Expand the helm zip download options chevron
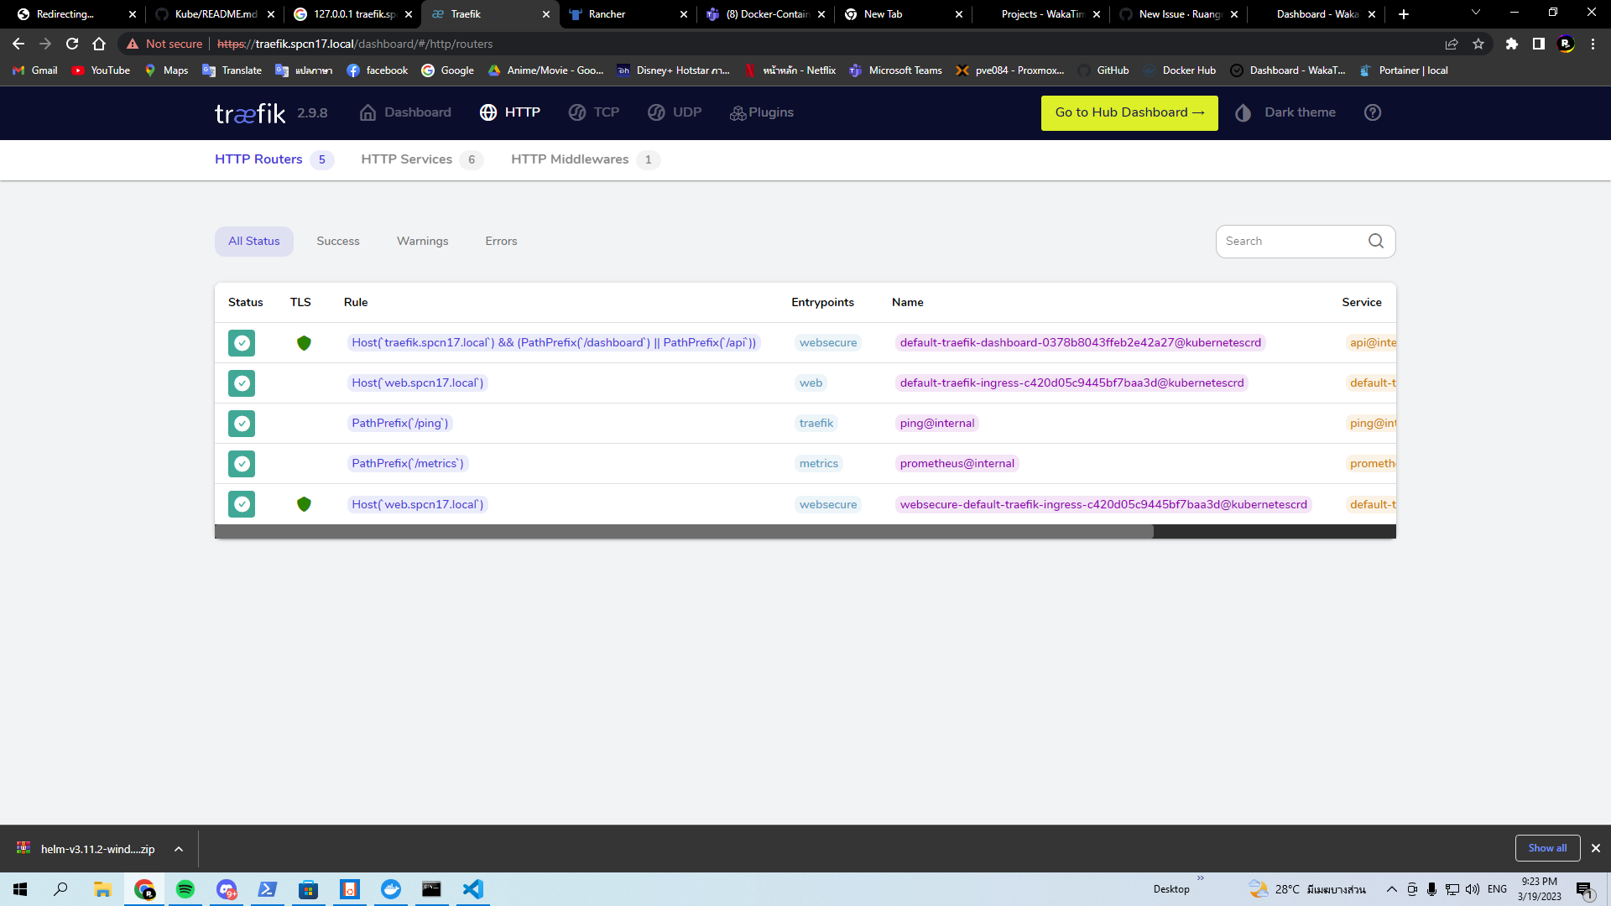Viewport: 1611px width, 906px height. (179, 849)
